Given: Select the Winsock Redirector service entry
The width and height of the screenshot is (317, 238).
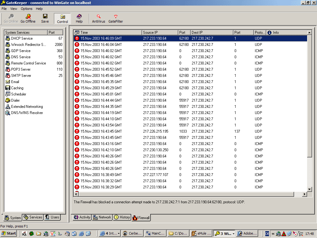Looking at the screenshot, I should (33, 45).
